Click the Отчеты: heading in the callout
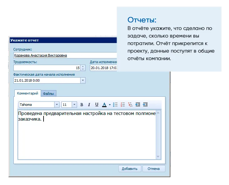The height and width of the screenshot is (185, 229). (142, 20)
